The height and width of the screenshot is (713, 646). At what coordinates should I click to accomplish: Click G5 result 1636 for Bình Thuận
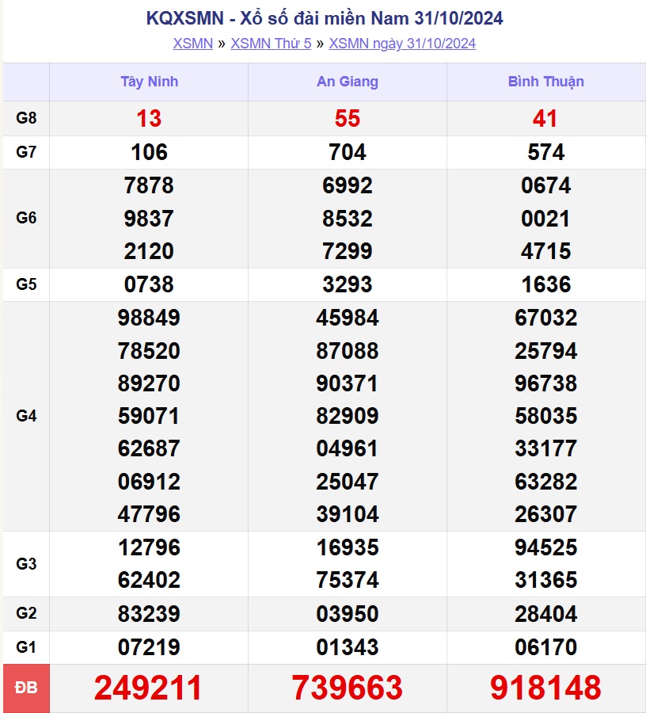(545, 284)
